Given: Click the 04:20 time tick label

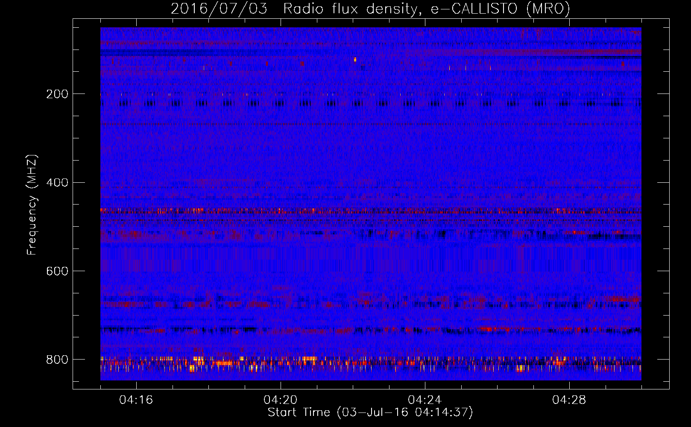Looking at the screenshot, I should tap(280, 400).
